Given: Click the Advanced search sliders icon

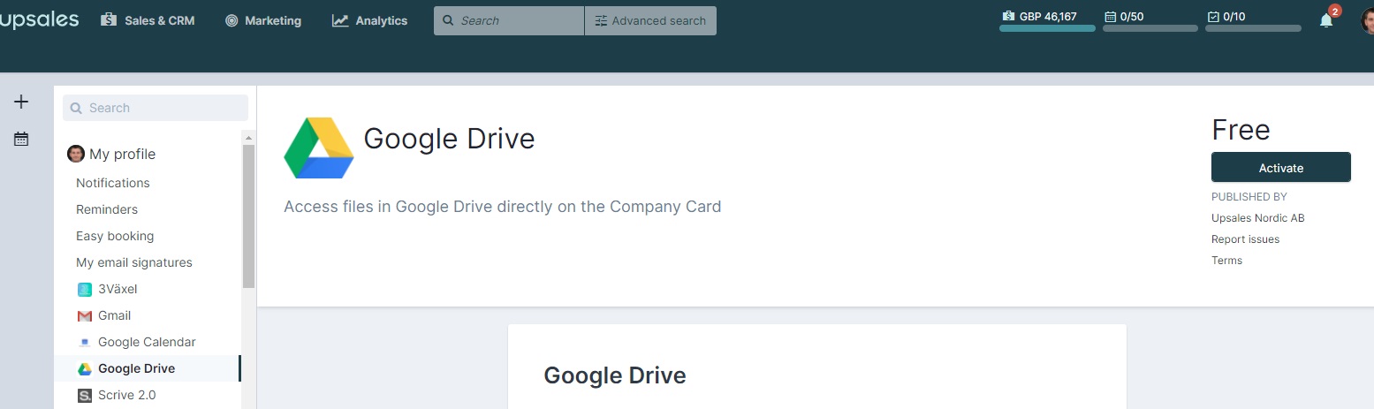Looking at the screenshot, I should coord(601,20).
